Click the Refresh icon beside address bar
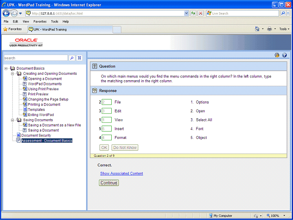This screenshot has height=220, width=293. [x=193, y=13]
